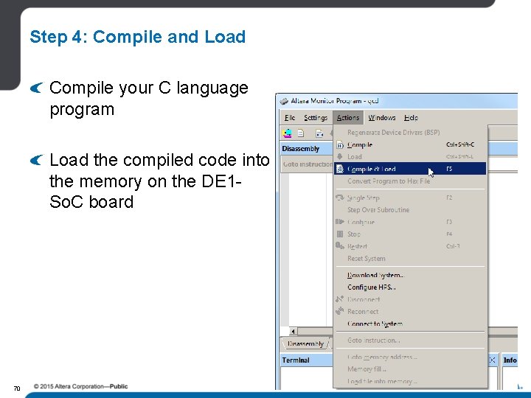
Task: Select the Reset System entry
Action: click(410, 259)
